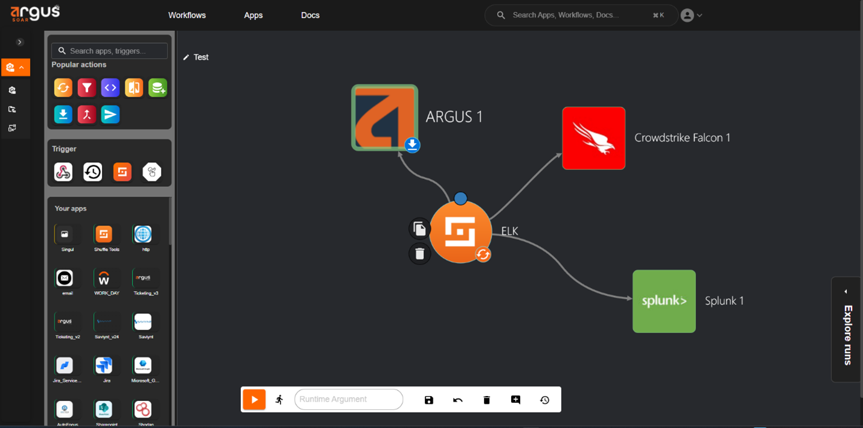Select the red Filter popular action

tap(86, 88)
